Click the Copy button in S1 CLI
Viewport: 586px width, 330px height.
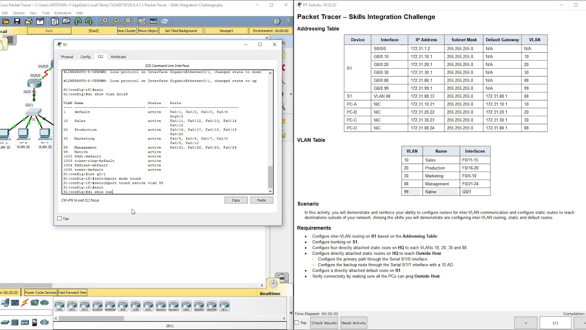pyautogui.click(x=236, y=200)
